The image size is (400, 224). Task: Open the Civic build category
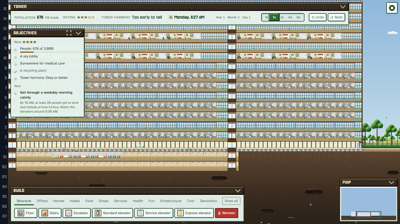click(x=191, y=201)
